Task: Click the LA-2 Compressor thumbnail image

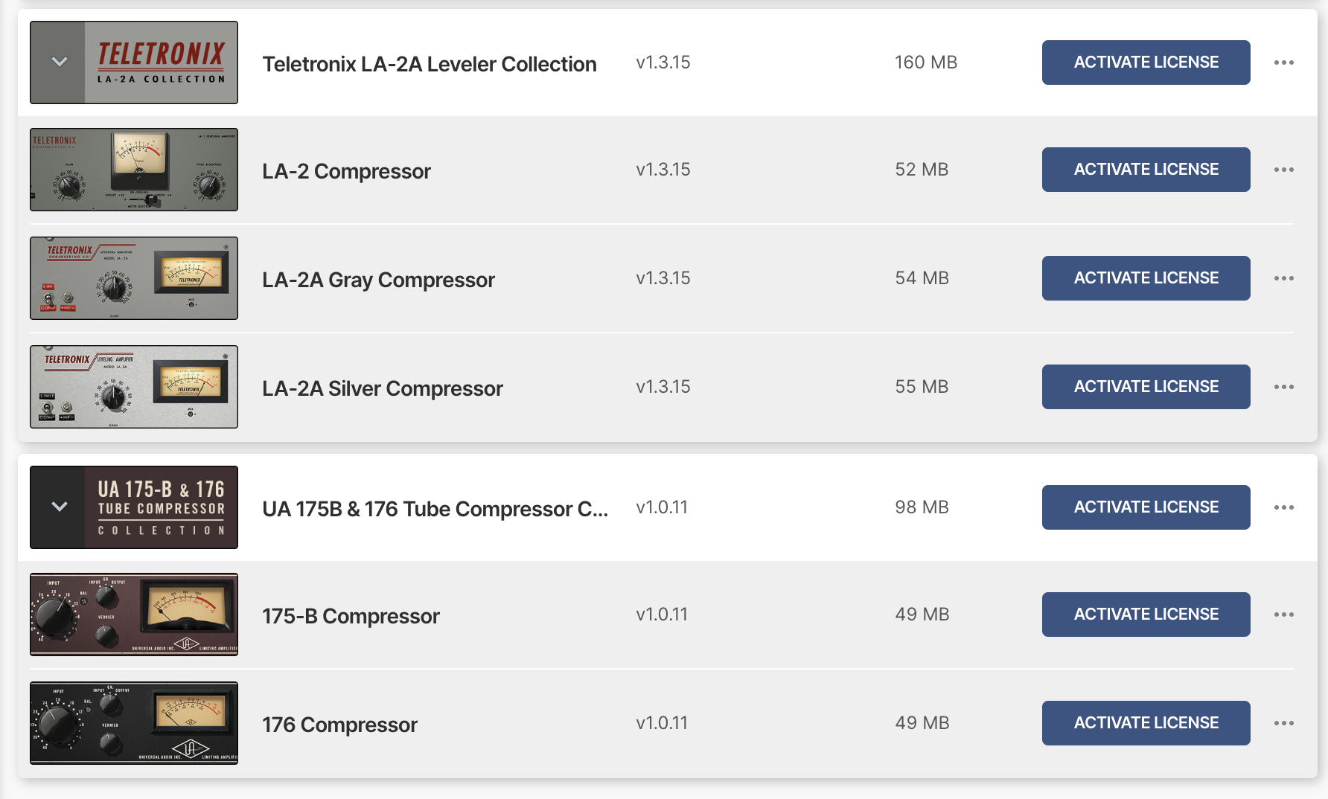Action: click(134, 170)
